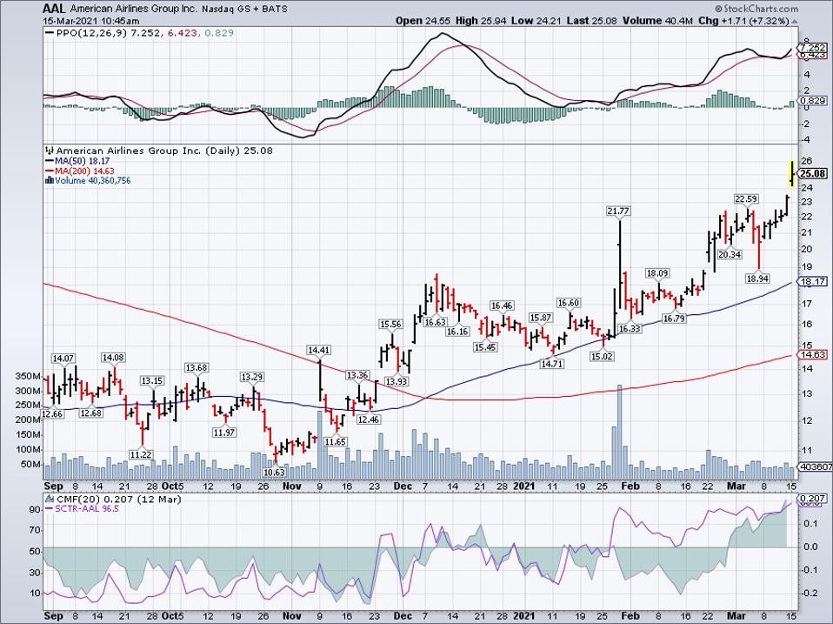The width and height of the screenshot is (833, 624).
Task: Click the red line marker beside MA(200)
Action: (50, 171)
